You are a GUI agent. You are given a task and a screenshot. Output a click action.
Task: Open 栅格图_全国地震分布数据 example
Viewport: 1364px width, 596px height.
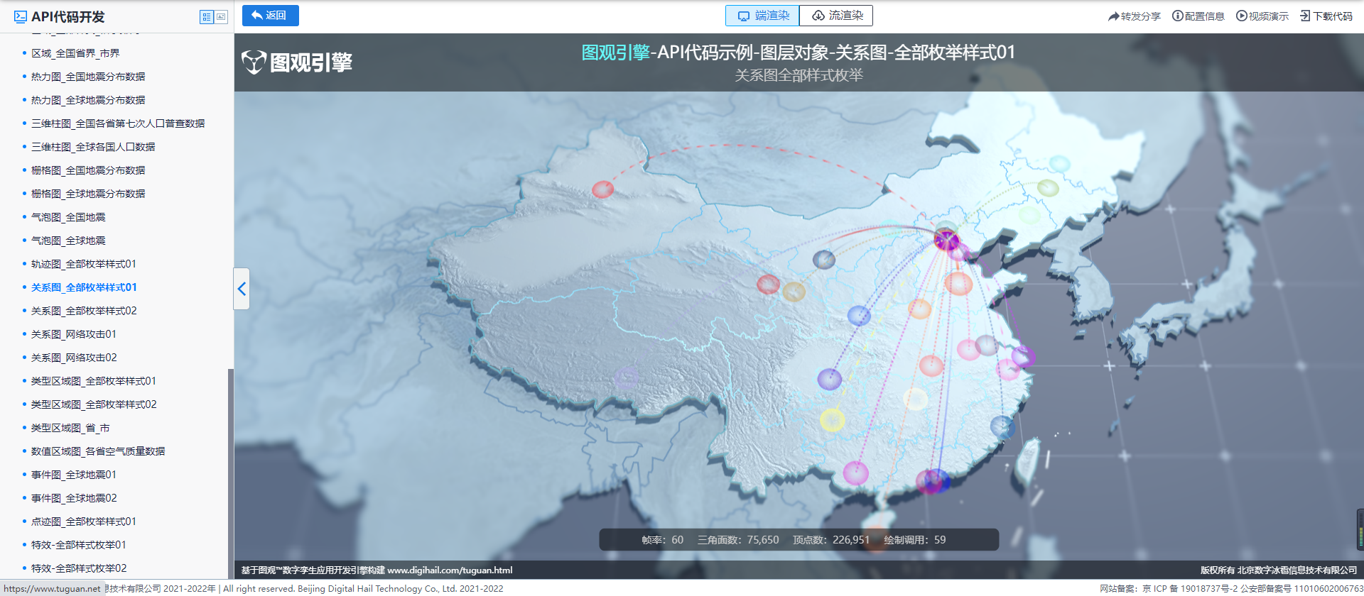(88, 170)
